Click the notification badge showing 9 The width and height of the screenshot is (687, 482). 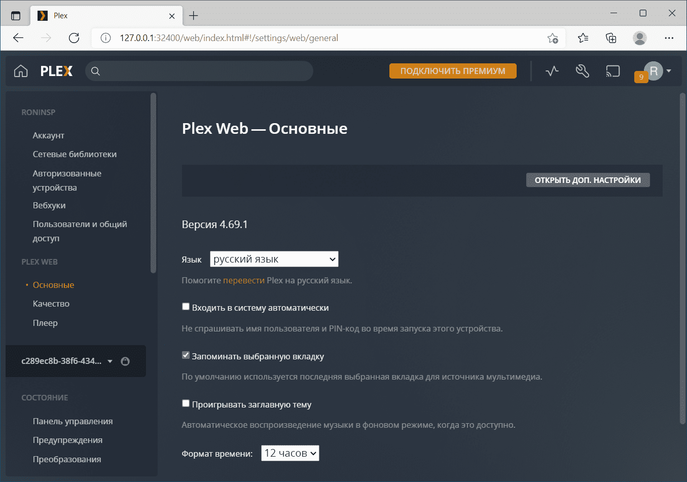[x=641, y=77]
